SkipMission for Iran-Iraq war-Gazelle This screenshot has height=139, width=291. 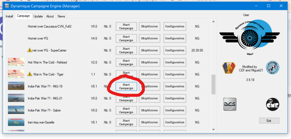click(149, 122)
